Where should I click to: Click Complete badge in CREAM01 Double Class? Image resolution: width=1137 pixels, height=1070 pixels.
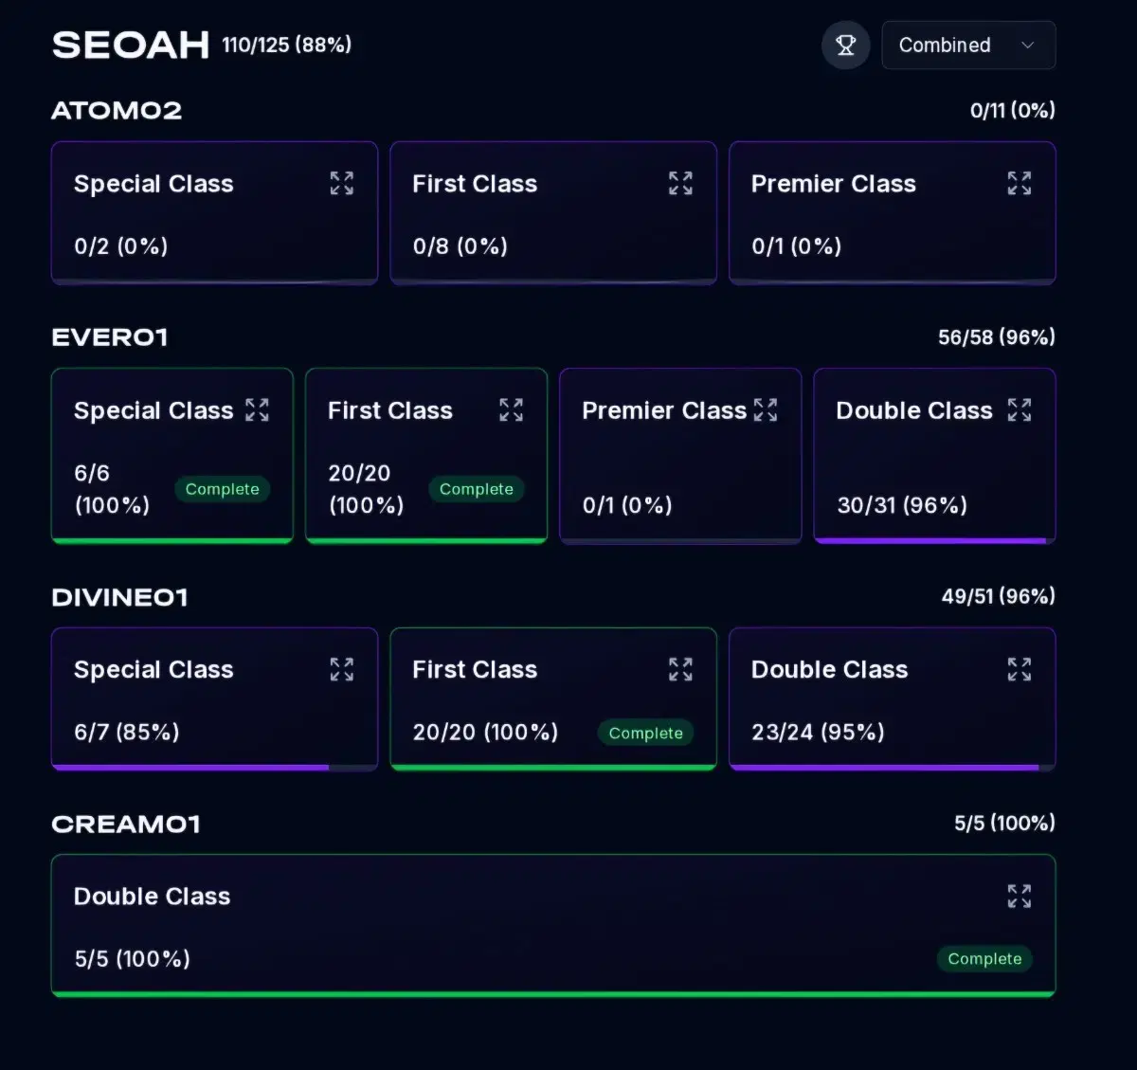pyautogui.click(x=984, y=958)
